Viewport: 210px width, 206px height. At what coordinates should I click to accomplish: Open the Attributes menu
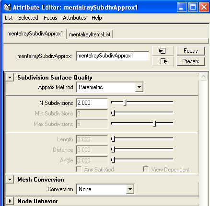pos(74,18)
